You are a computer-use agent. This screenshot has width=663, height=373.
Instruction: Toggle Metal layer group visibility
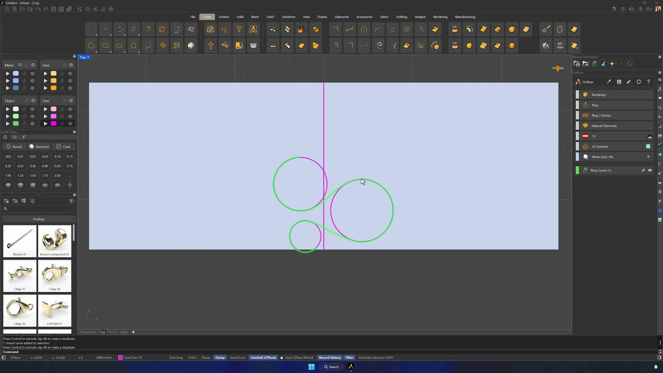click(33, 65)
